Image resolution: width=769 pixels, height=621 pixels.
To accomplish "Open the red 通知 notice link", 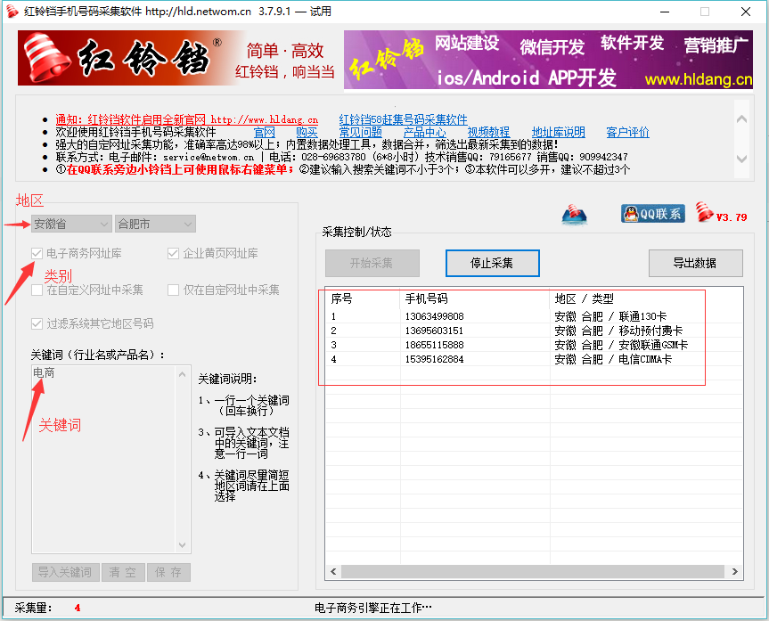I will (x=186, y=119).
